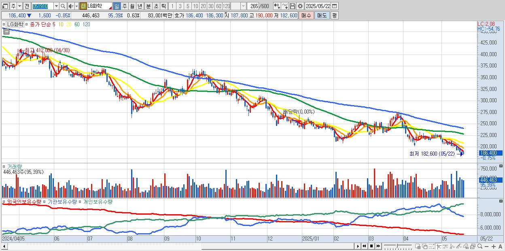The image size is (505, 251).
Task: Select the 년 yearly period
Action: click(x=140, y=6)
